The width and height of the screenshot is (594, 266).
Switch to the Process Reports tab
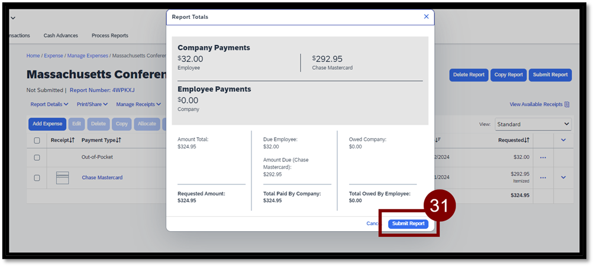pyautogui.click(x=109, y=35)
